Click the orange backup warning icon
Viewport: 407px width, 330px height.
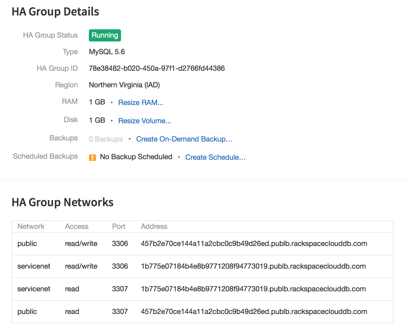[92, 158]
